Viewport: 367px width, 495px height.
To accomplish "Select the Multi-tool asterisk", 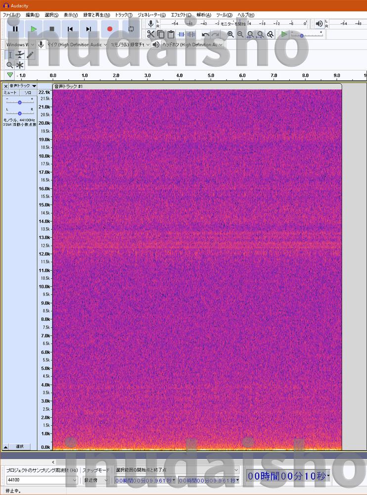I will tap(20, 65).
